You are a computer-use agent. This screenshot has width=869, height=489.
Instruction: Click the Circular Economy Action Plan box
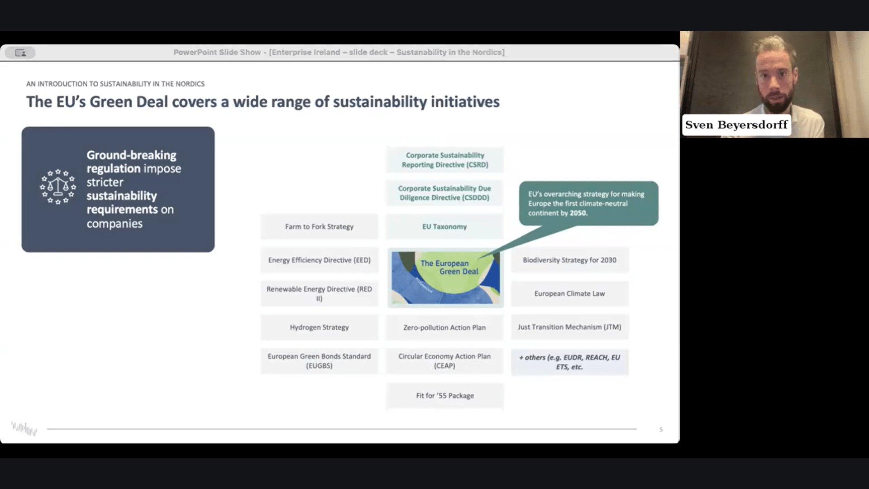pos(444,360)
